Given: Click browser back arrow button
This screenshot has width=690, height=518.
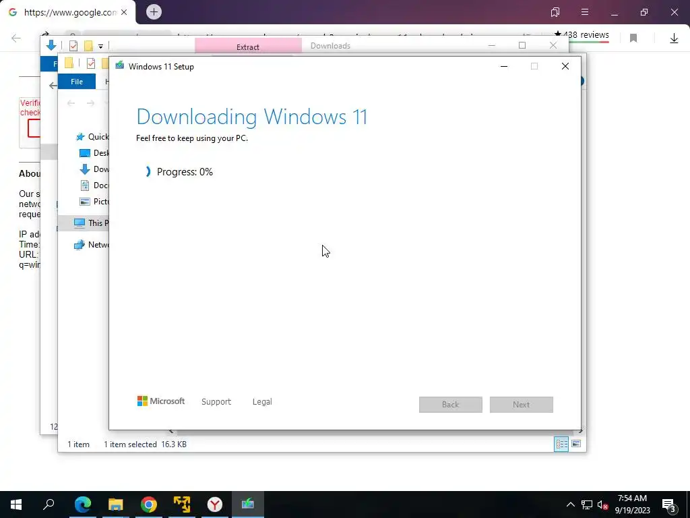Looking at the screenshot, I should click(16, 38).
